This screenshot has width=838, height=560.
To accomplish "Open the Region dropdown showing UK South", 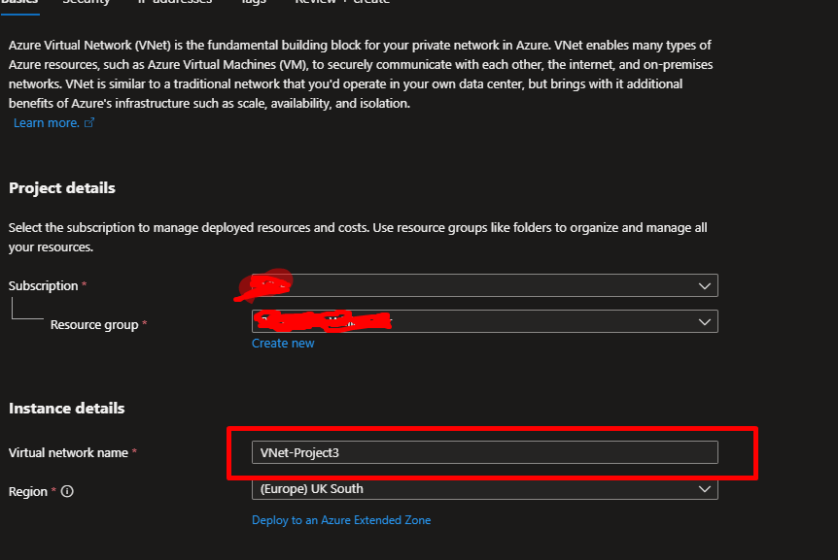I will [484, 489].
